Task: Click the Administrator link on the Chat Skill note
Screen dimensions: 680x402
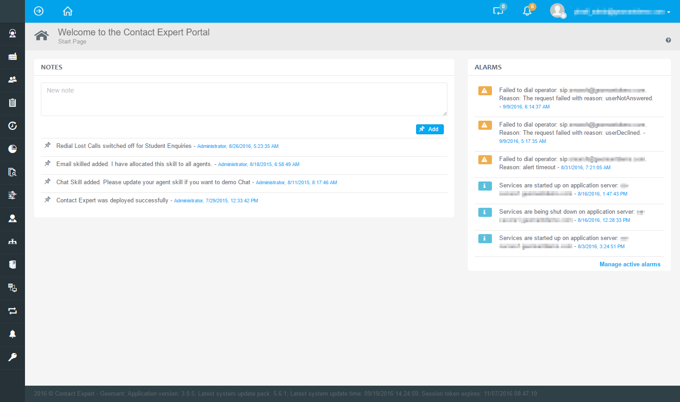Action: tap(270, 182)
